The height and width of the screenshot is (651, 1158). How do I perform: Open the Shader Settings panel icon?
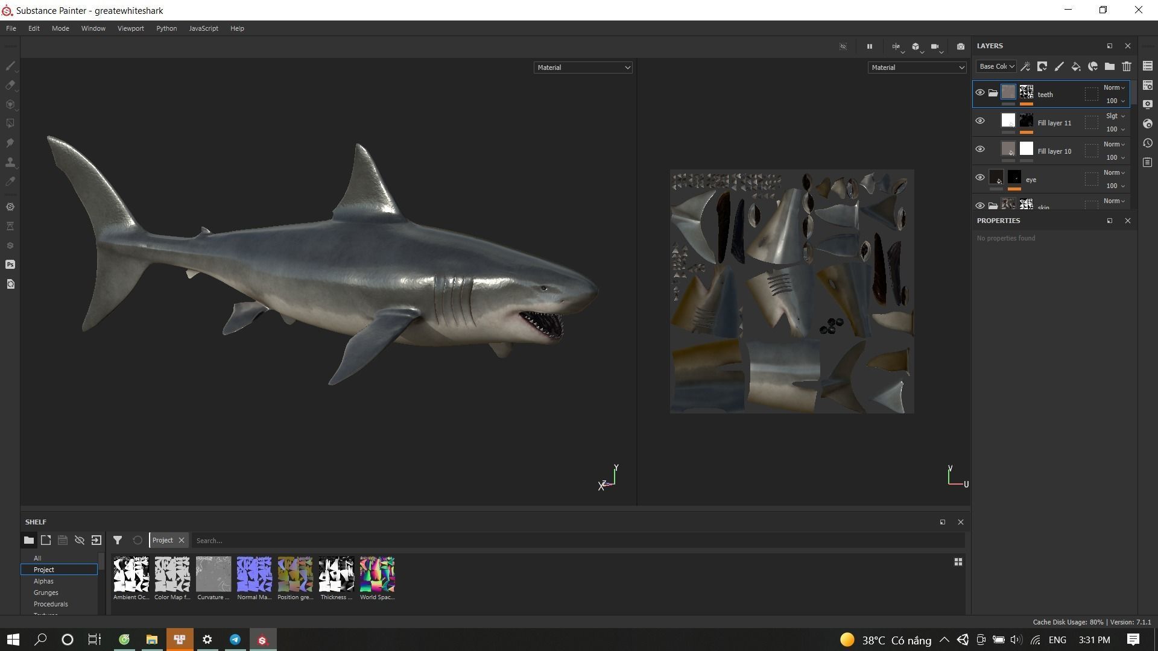[1148, 124]
